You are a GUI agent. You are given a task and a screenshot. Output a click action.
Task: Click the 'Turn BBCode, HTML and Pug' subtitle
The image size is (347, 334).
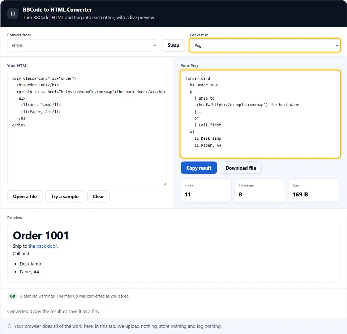click(x=88, y=17)
